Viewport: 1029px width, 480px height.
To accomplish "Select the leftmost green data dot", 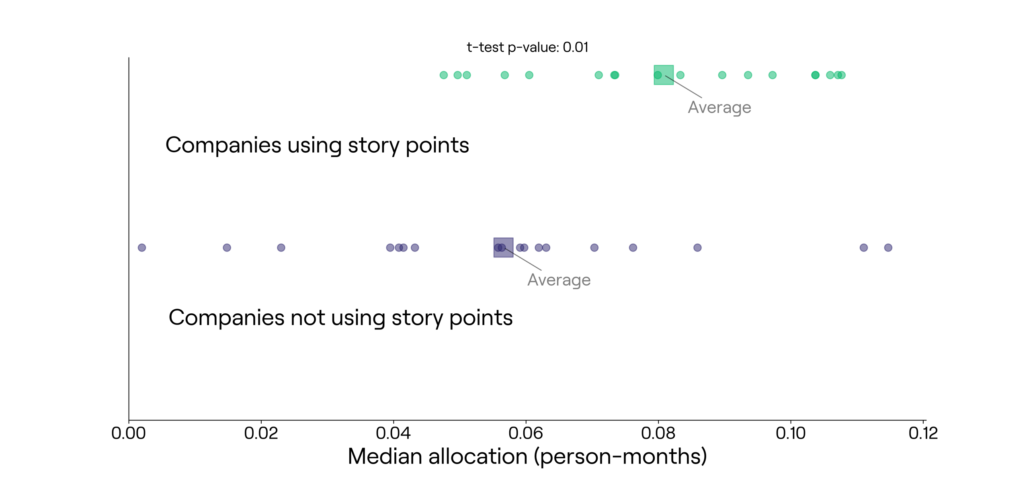I will (443, 75).
